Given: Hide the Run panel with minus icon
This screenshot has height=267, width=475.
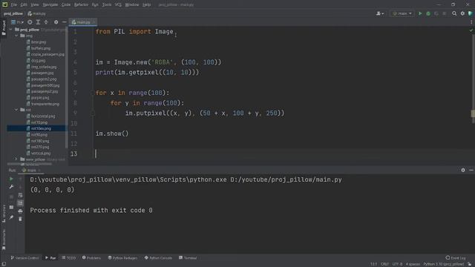Looking at the screenshot, I should pos(471,170).
